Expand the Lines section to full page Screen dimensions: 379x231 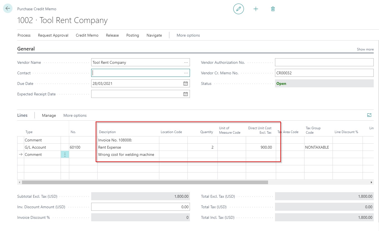click(x=369, y=115)
